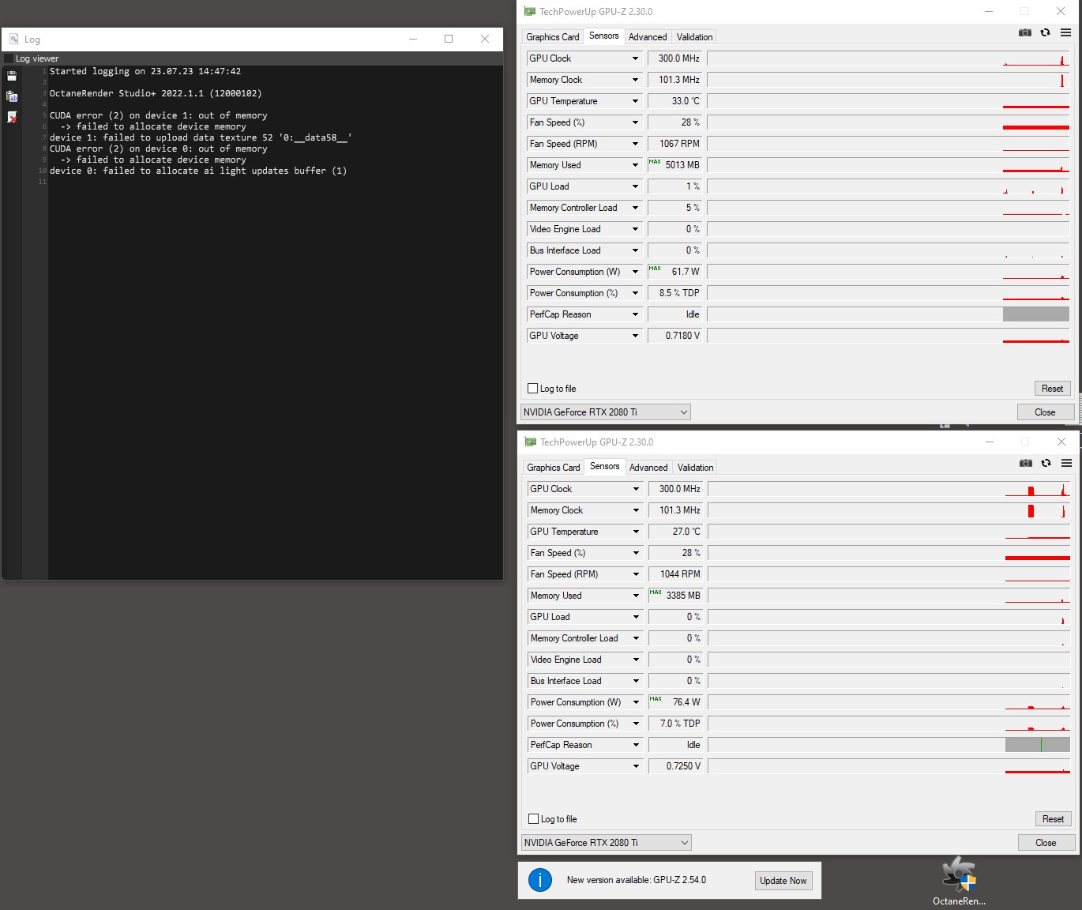The width and height of the screenshot is (1082, 910).
Task: Click the 33.0 °C GPU temperature value
Action: (674, 101)
